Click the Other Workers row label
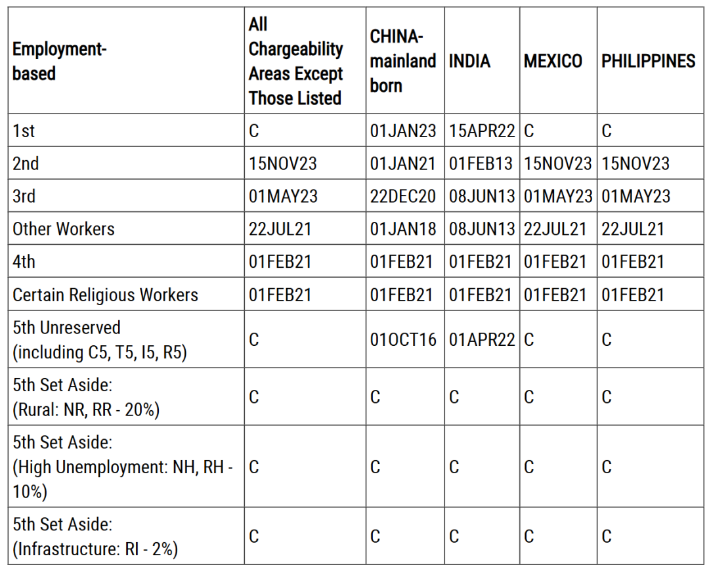This screenshot has height=569, width=709. tap(63, 229)
